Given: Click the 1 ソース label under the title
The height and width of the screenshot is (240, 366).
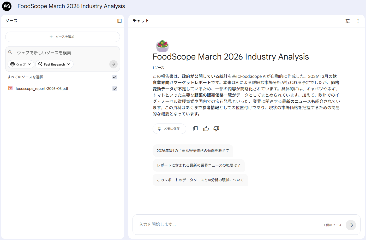Looking at the screenshot, I should pos(158,68).
